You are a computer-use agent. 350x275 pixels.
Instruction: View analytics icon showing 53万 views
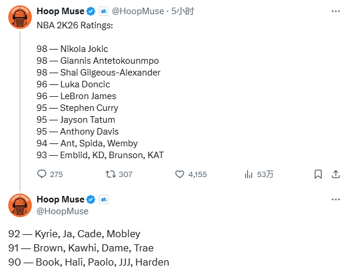coord(249,174)
